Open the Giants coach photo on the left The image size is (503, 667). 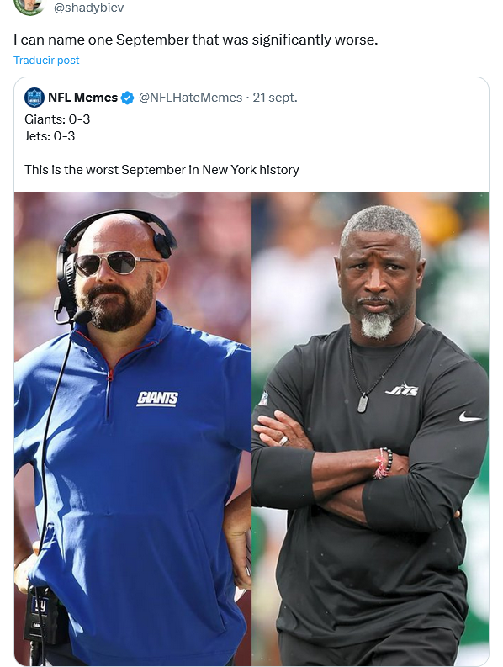[x=133, y=428]
